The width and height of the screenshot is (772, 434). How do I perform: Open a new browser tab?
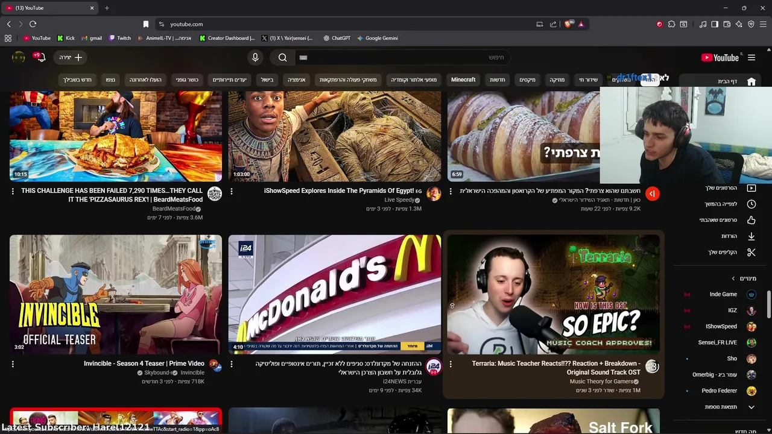[107, 8]
